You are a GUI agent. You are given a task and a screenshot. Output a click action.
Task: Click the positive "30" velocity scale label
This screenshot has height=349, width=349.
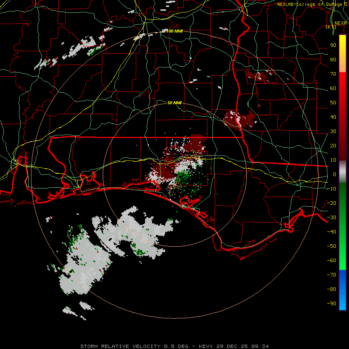click(333, 131)
